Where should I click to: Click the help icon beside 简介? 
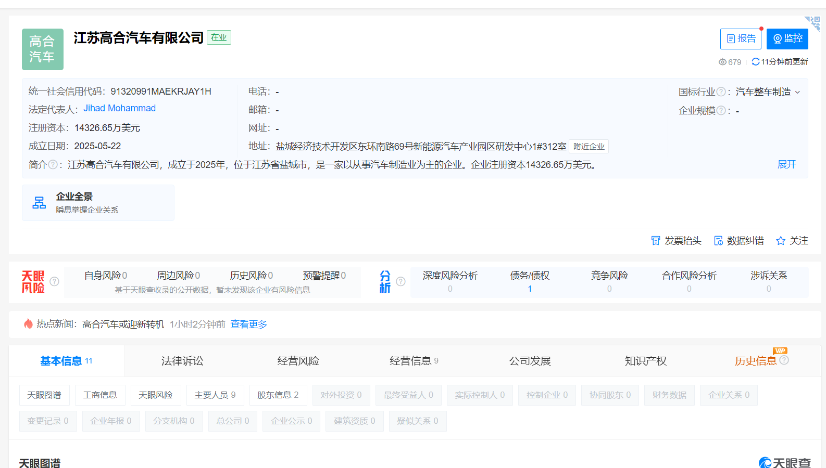click(53, 165)
